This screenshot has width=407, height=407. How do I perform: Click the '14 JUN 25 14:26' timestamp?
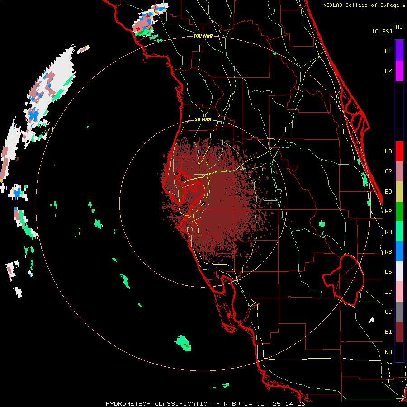coord(275,404)
